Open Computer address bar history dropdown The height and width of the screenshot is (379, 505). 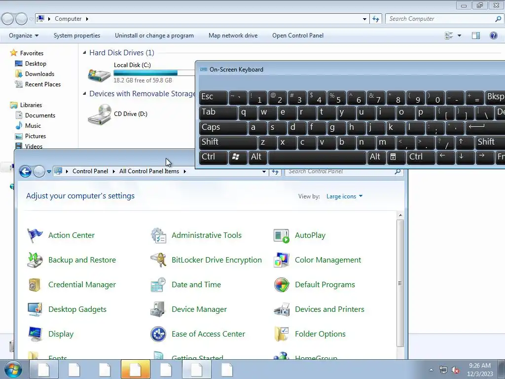[364, 19]
